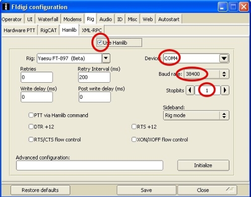Click the Fldigi app icon in title bar

[6, 7]
